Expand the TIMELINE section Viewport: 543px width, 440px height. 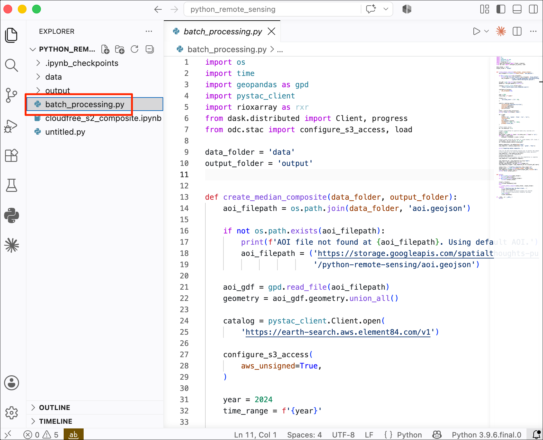[x=95, y=421]
